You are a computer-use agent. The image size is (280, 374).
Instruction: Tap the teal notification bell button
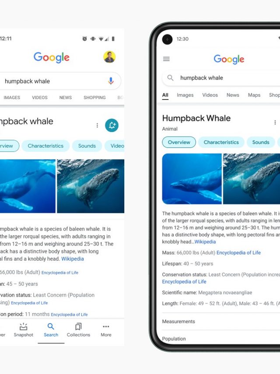point(112,125)
